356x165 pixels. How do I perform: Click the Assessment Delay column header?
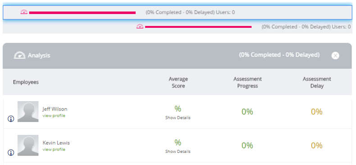pos(317,82)
